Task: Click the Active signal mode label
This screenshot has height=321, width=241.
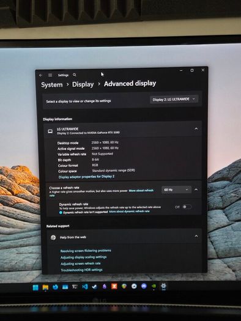Action: [x=71, y=149]
